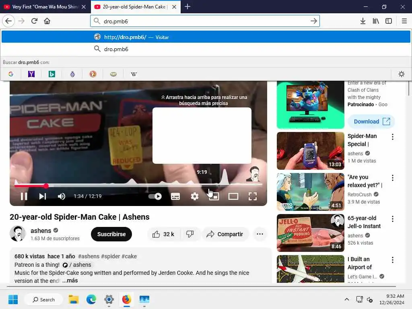Switch to the Very First Omae Wa Mou tab
Screen dimensions: 412x309
pos(45,6)
